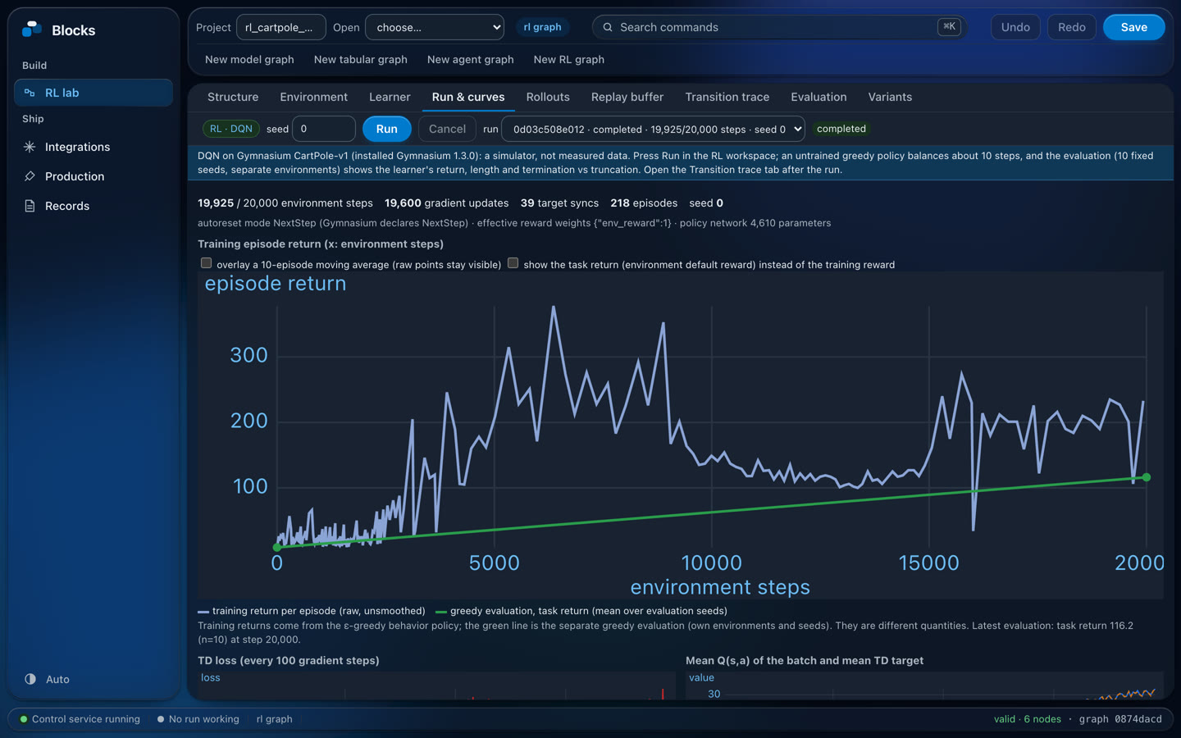1181x738 pixels.
Task: Click the blue Run button
Action: (x=386, y=129)
